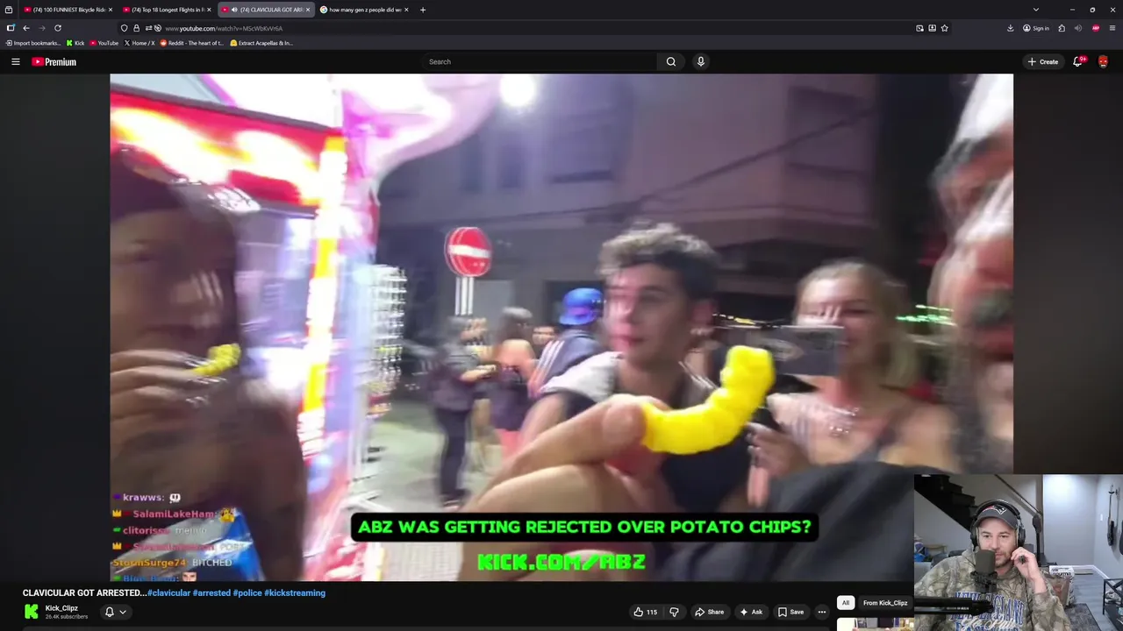Image resolution: width=1123 pixels, height=631 pixels.
Task: Open the browser extensions puzzle icon
Action: point(1062,28)
